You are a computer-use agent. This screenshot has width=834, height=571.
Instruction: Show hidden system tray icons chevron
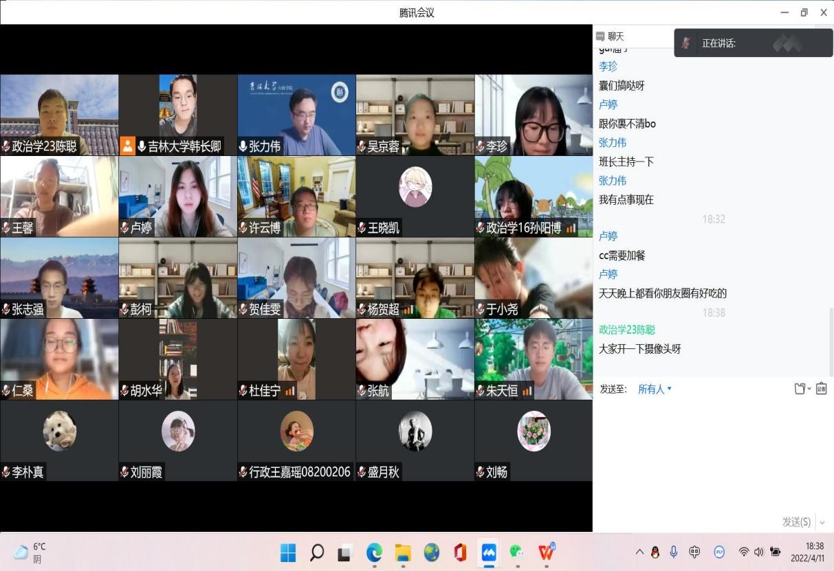639,552
